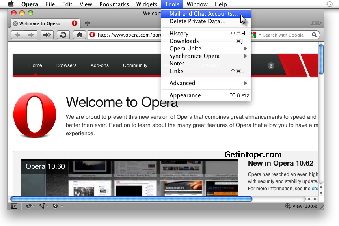Click the search magnifier icon

314,35
